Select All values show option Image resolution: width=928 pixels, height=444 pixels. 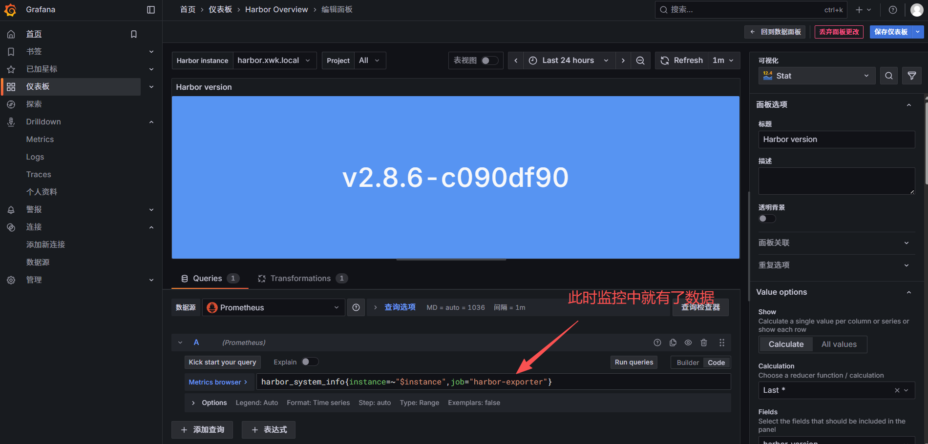pos(839,344)
